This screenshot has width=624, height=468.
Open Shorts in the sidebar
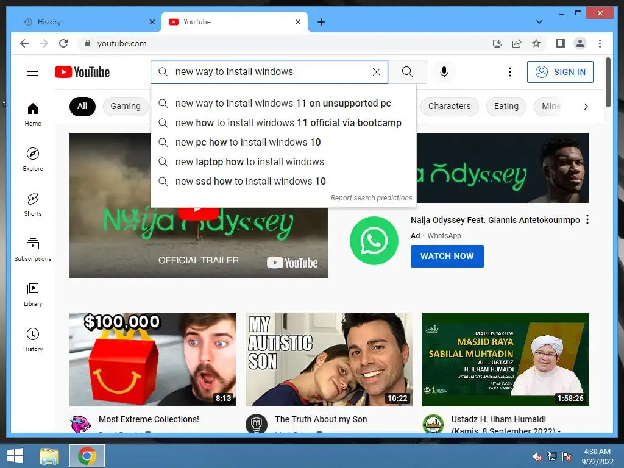pos(33,205)
